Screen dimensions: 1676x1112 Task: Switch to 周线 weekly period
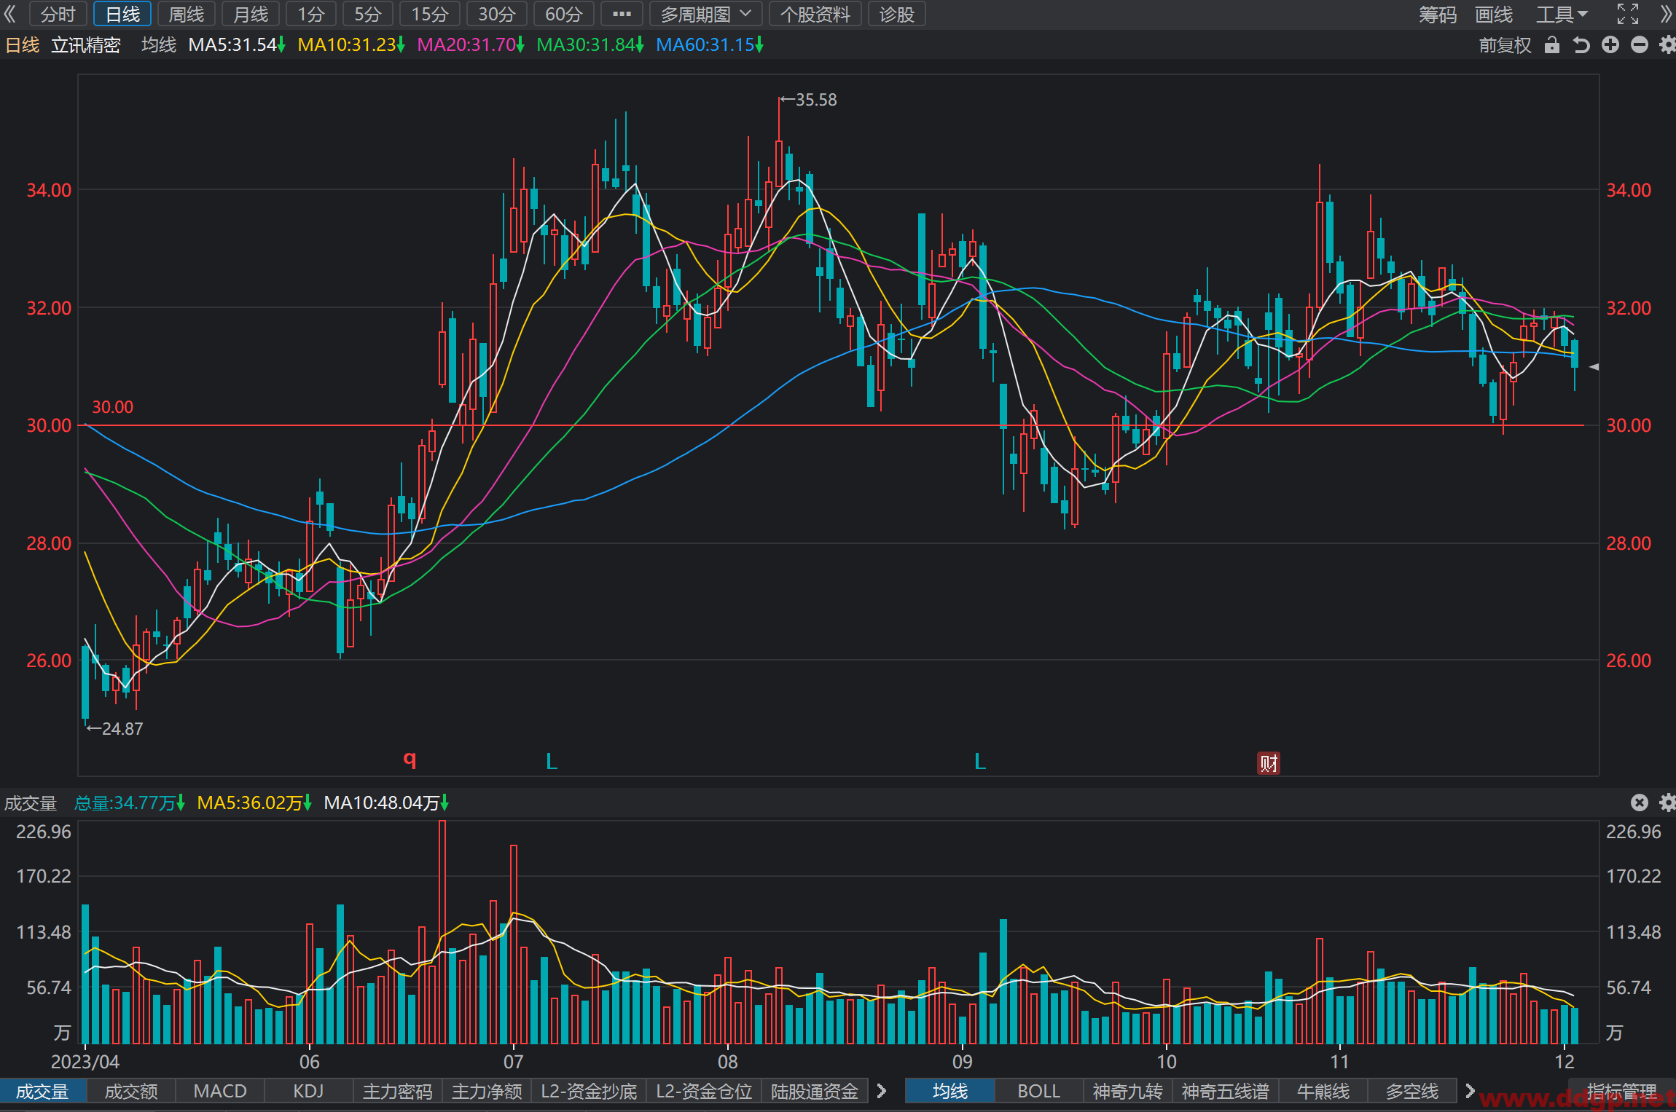pyautogui.click(x=187, y=14)
